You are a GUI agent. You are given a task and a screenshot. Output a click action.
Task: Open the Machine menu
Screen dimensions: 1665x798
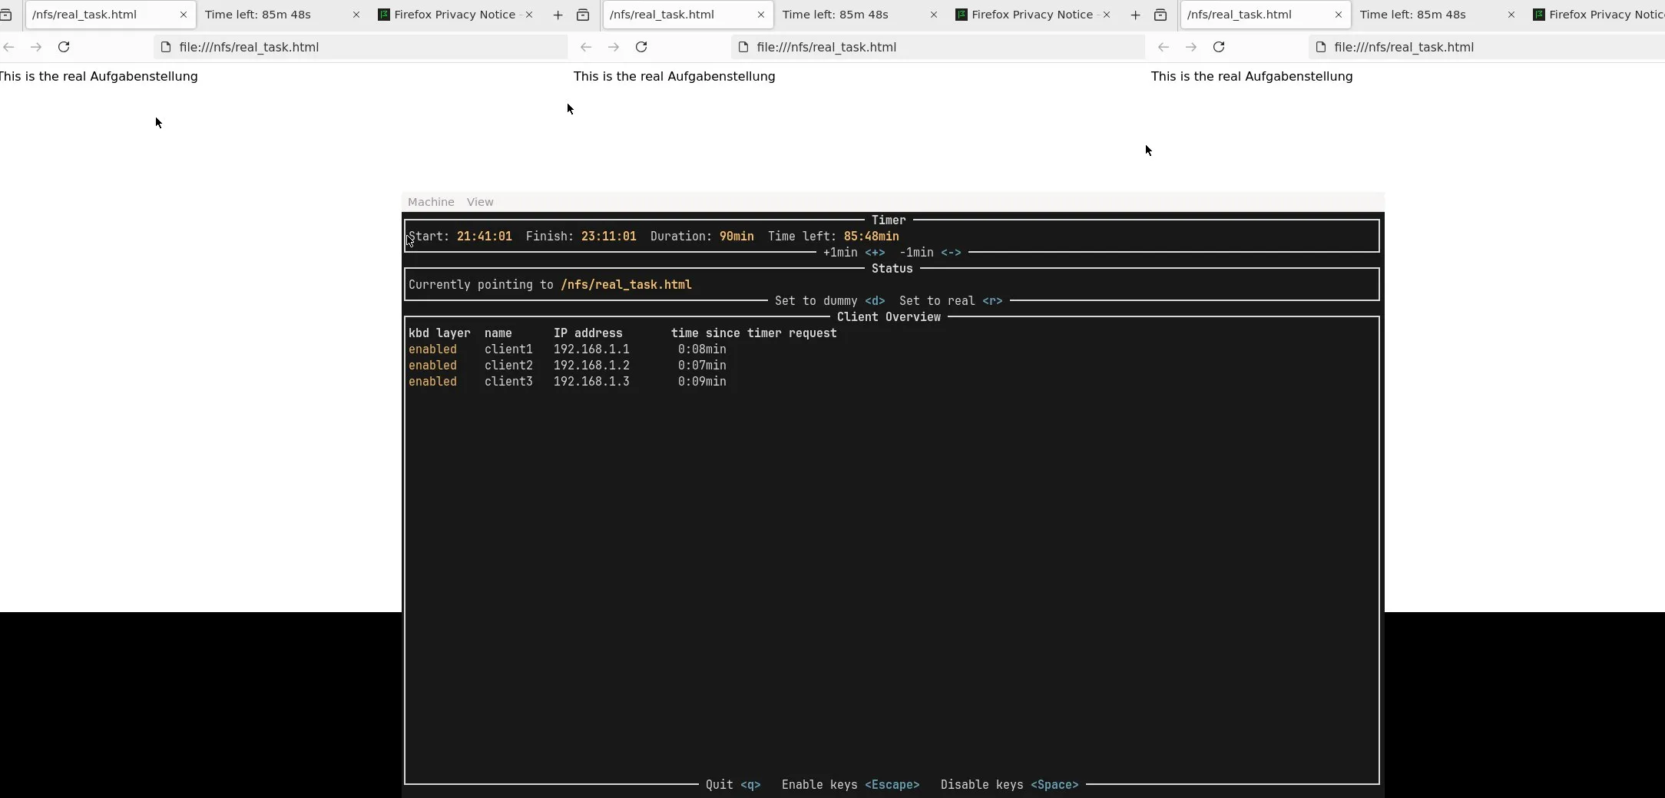tap(431, 202)
